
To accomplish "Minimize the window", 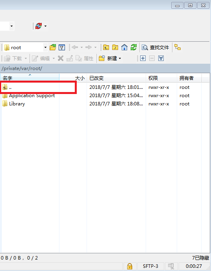I will click(x=177, y=6).
